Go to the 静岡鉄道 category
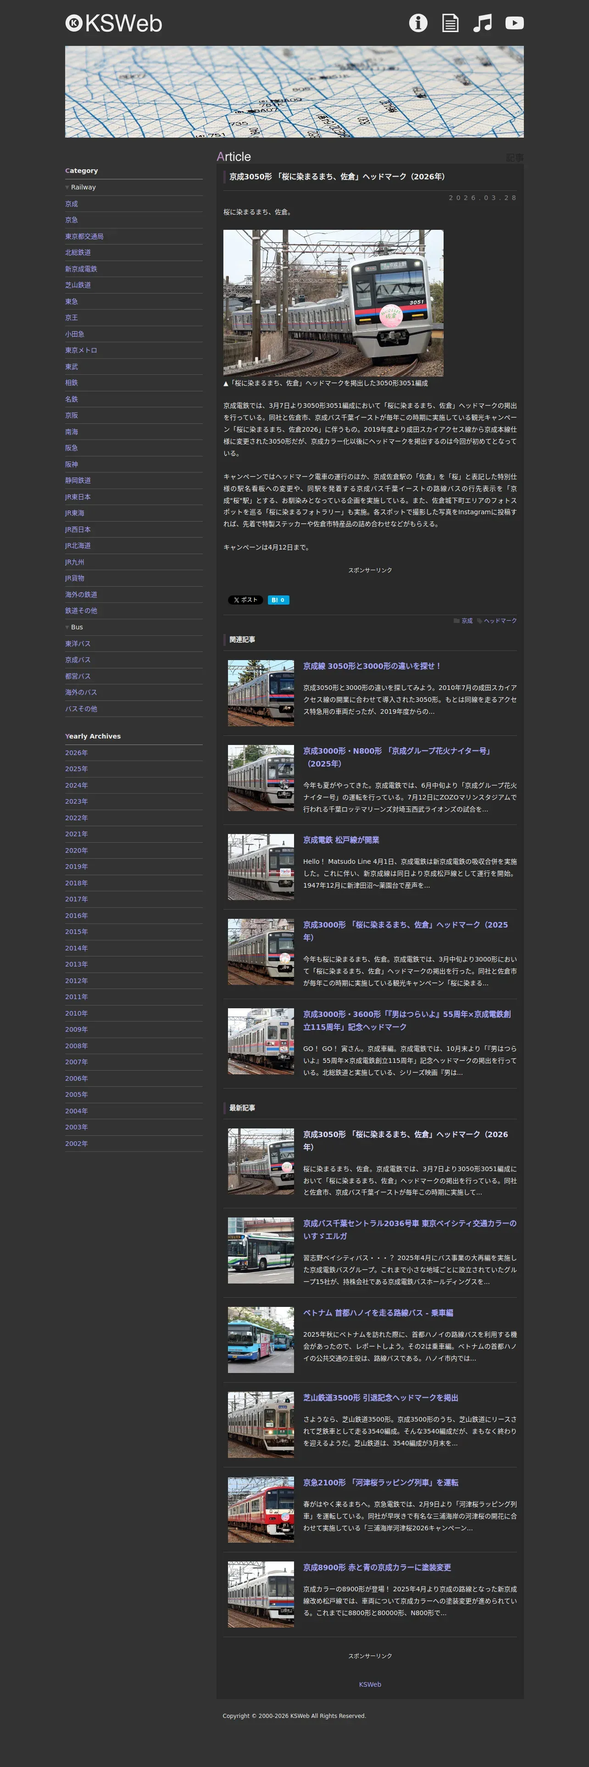Image resolution: width=589 pixels, height=1767 pixels. (x=78, y=481)
